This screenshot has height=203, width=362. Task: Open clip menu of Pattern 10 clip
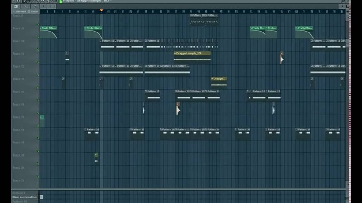point(191,15)
